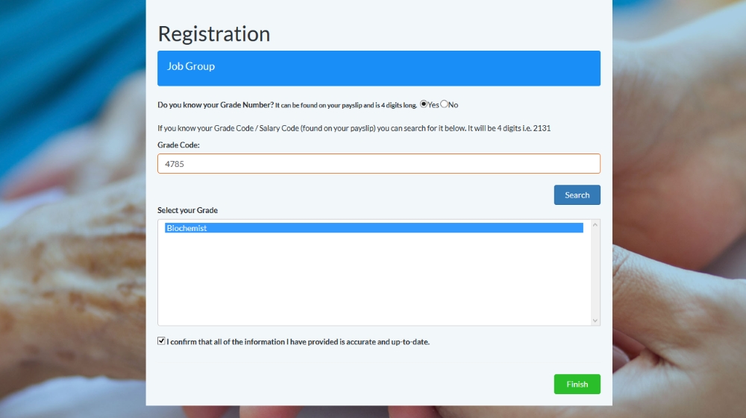Click the Grade Code field containing 4785
This screenshot has height=418, width=746.
(x=379, y=164)
